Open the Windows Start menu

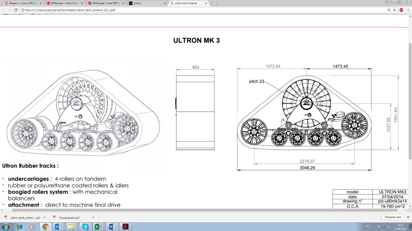click(5, 227)
